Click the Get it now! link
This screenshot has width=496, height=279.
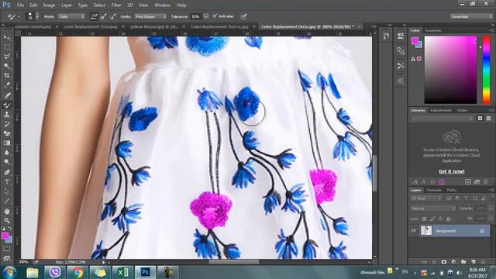pos(451,171)
